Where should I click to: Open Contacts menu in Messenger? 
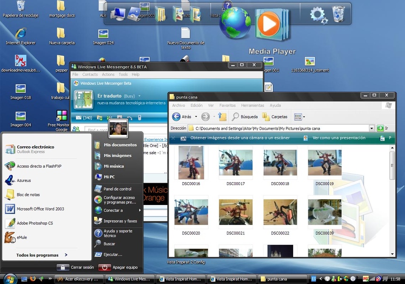pos(90,74)
